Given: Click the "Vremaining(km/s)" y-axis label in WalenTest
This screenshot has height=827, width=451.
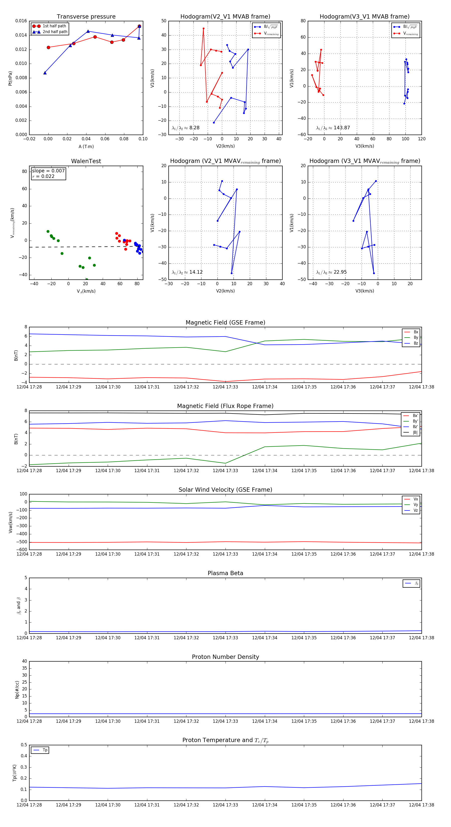Looking at the screenshot, I should pyautogui.click(x=12, y=223).
